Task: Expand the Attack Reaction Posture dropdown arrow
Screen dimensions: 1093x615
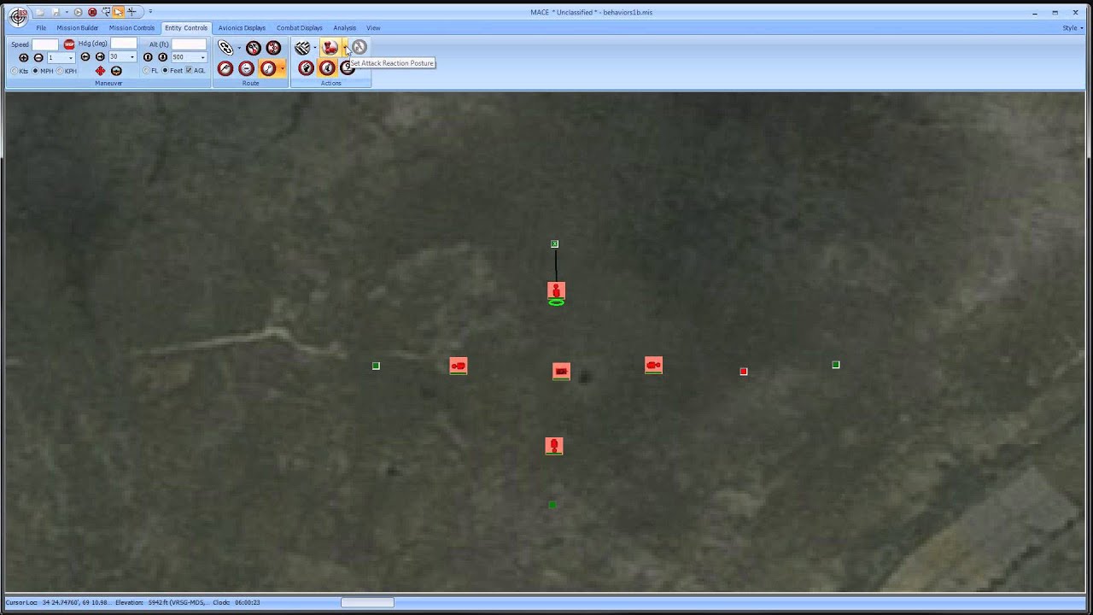Action: (x=344, y=47)
